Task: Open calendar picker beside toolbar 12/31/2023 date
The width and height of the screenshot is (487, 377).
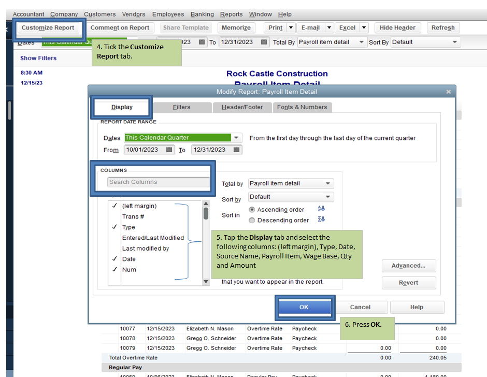Action: [x=264, y=42]
